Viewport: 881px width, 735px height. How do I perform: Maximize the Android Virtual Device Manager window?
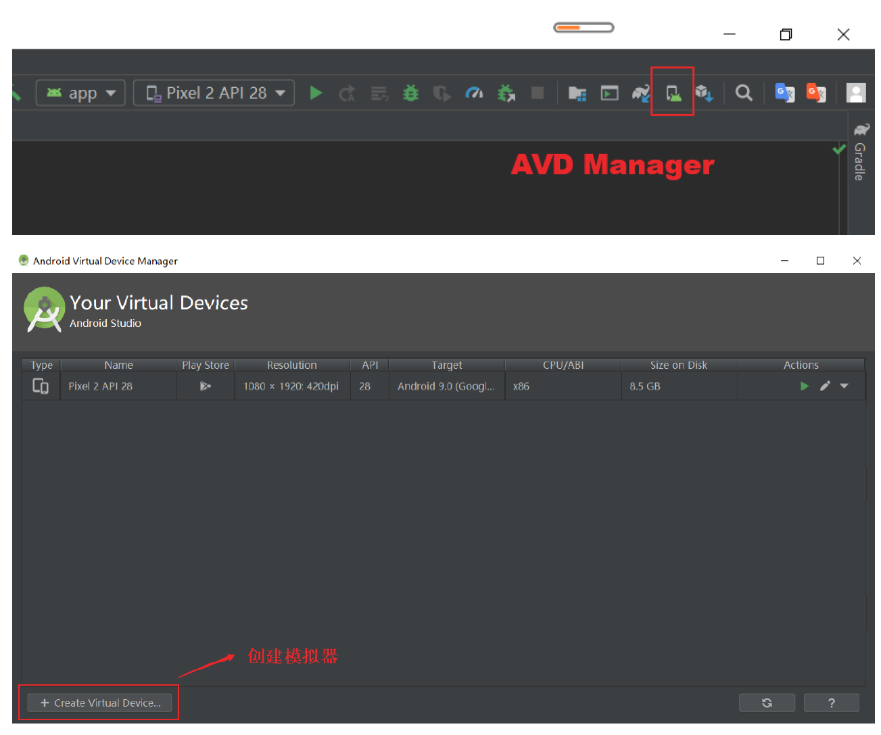820,261
